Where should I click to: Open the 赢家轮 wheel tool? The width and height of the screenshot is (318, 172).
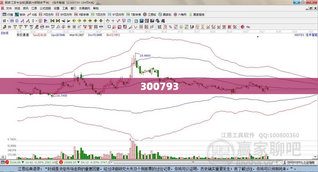click(165, 15)
